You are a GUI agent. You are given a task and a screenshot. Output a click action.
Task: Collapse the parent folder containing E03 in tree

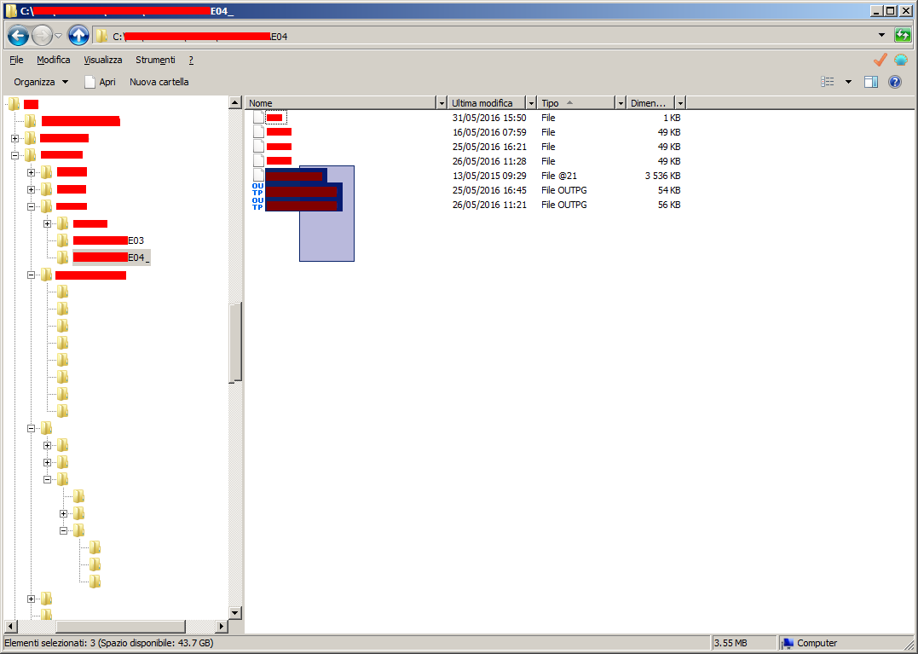coord(32,206)
